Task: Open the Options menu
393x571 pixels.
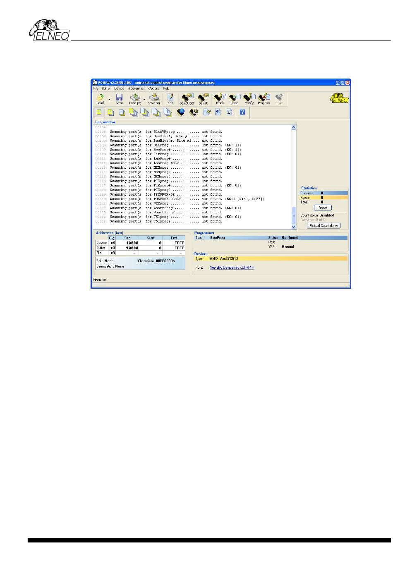Action: (154, 88)
